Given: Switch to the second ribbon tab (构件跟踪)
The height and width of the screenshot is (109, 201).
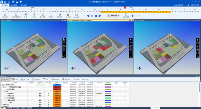Looking at the screenshot, I should click(x=14, y=5).
